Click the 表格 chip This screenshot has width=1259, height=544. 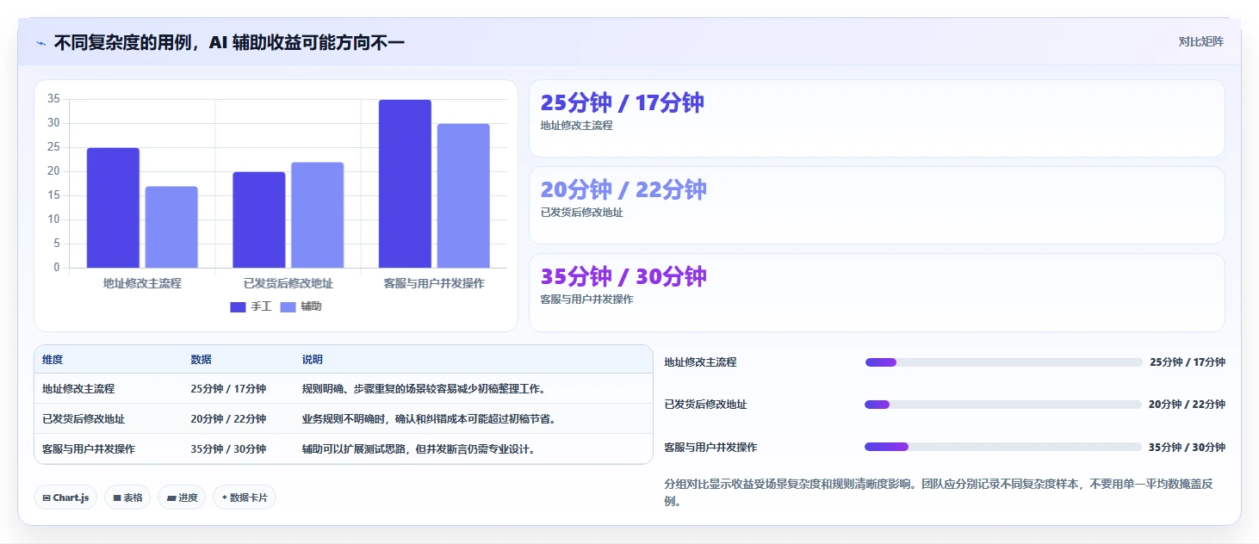click(x=127, y=498)
